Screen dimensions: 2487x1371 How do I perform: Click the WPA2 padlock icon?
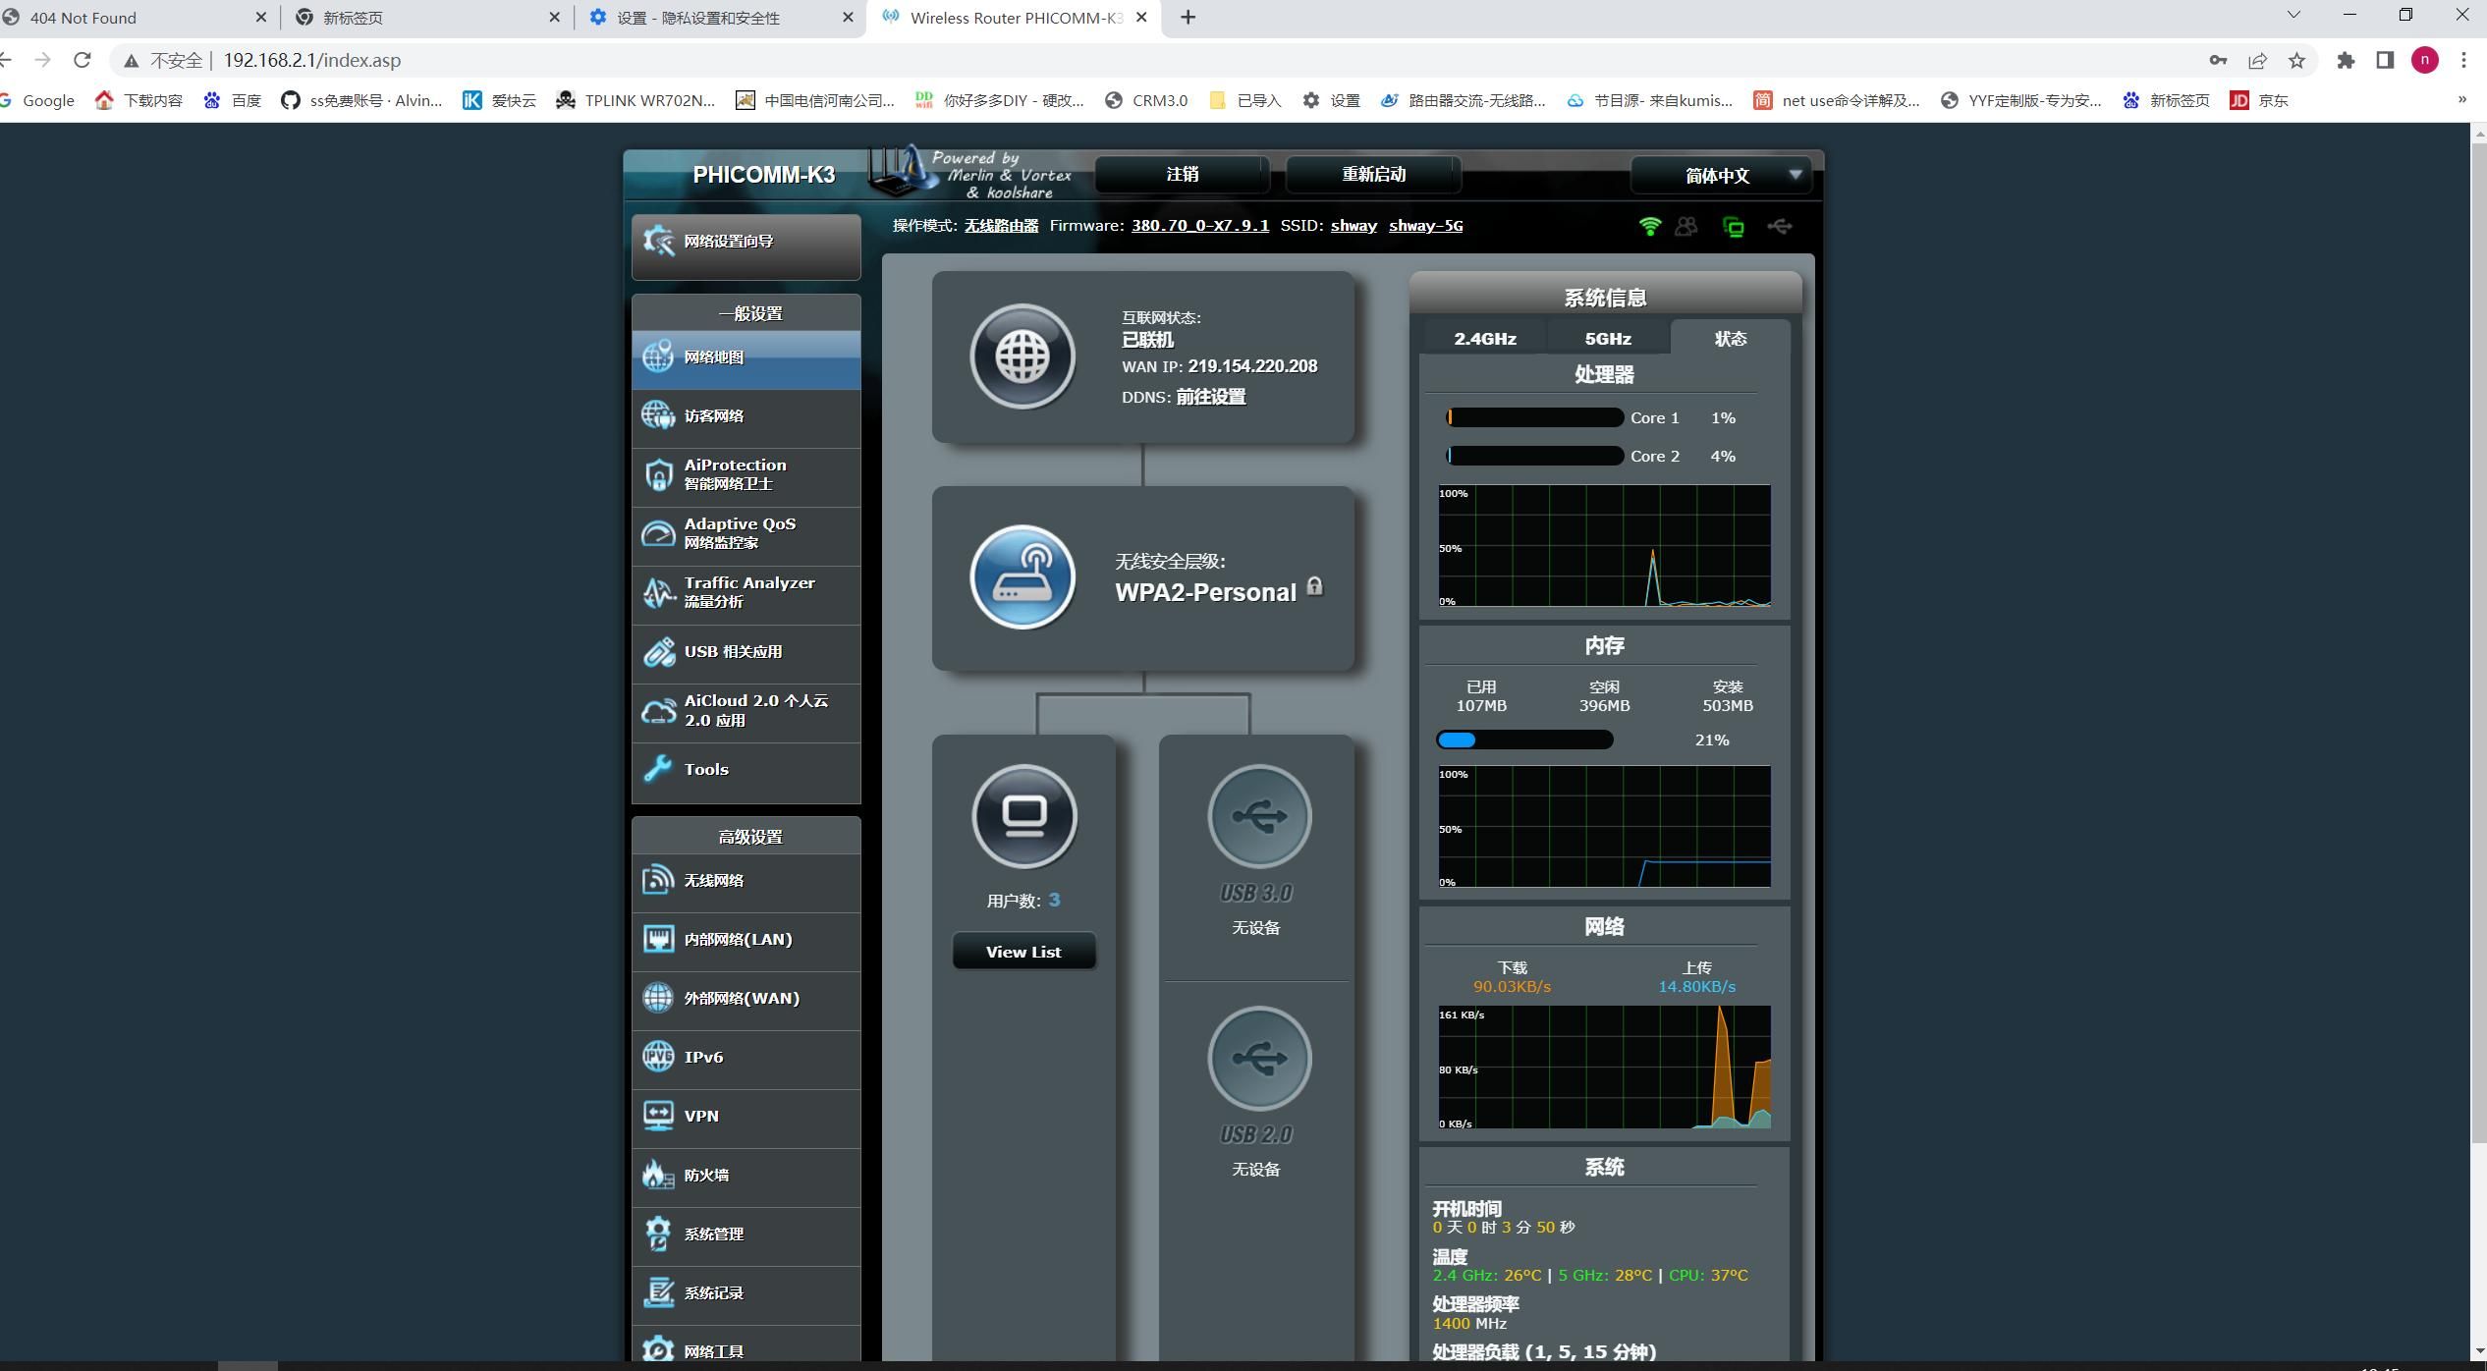coord(1314,587)
